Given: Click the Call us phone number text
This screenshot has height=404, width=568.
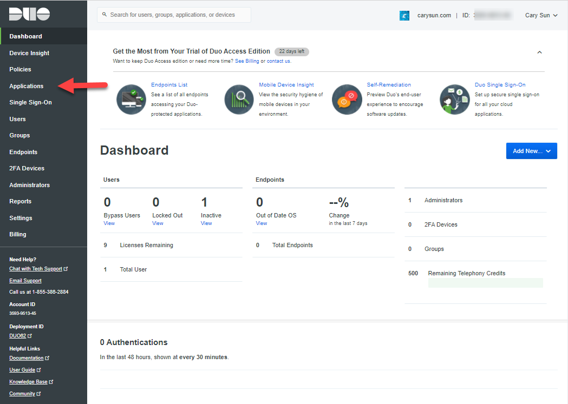Looking at the screenshot, I should (39, 292).
